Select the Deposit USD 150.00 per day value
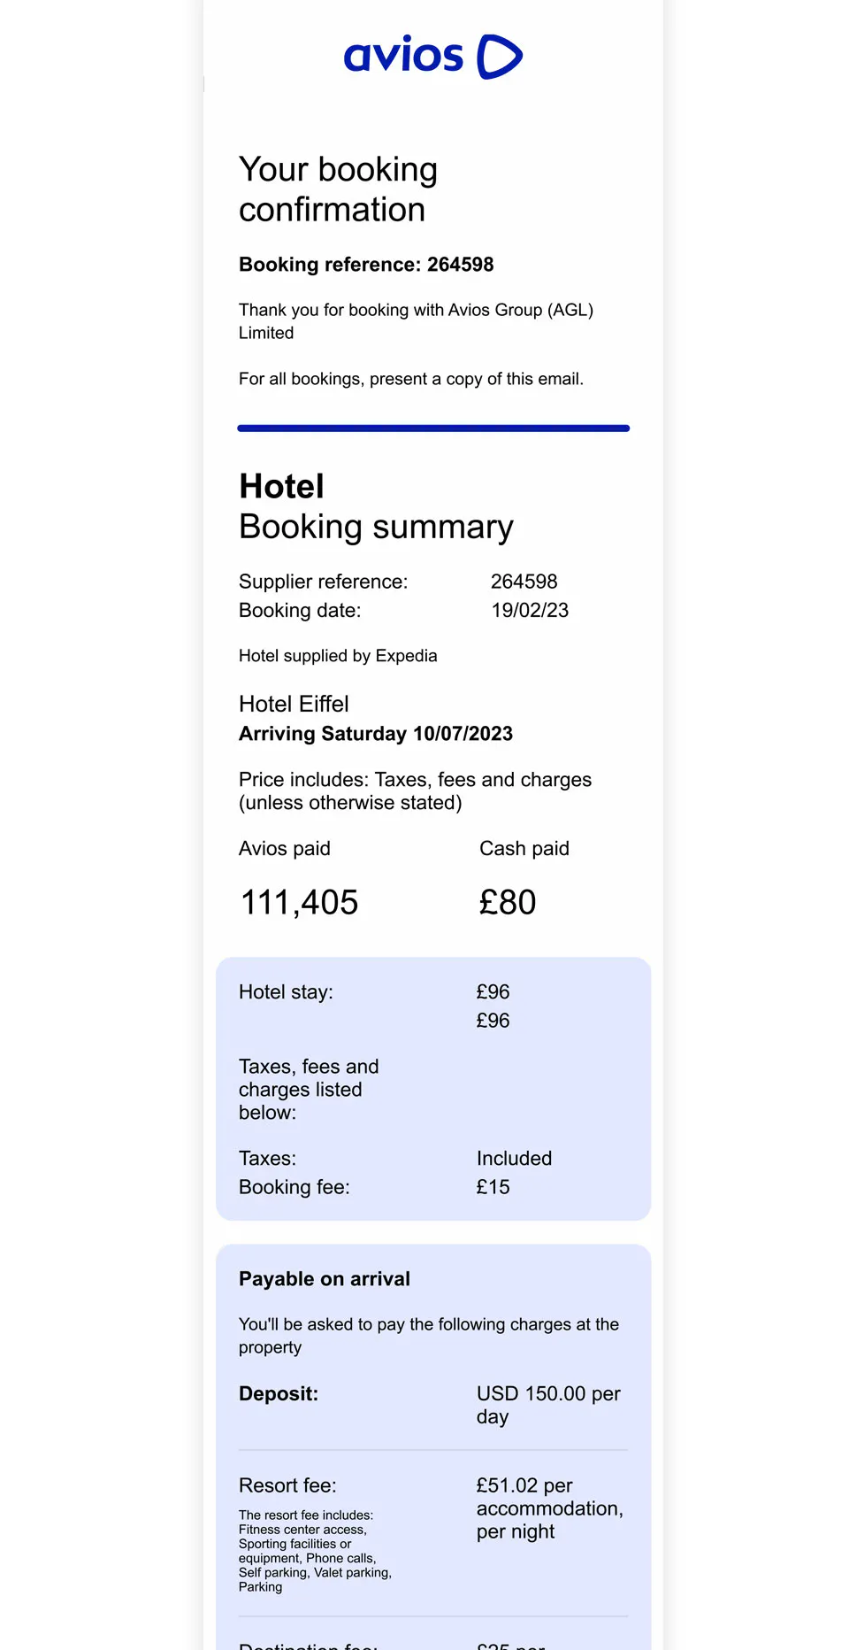Viewport: 849px width, 1650px height. click(x=548, y=1405)
